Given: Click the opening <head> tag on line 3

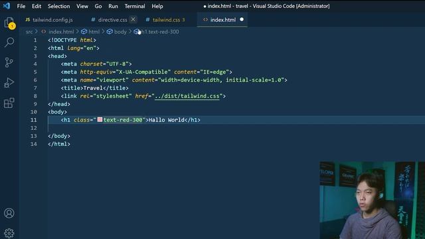Looking at the screenshot, I should click(x=57, y=56).
